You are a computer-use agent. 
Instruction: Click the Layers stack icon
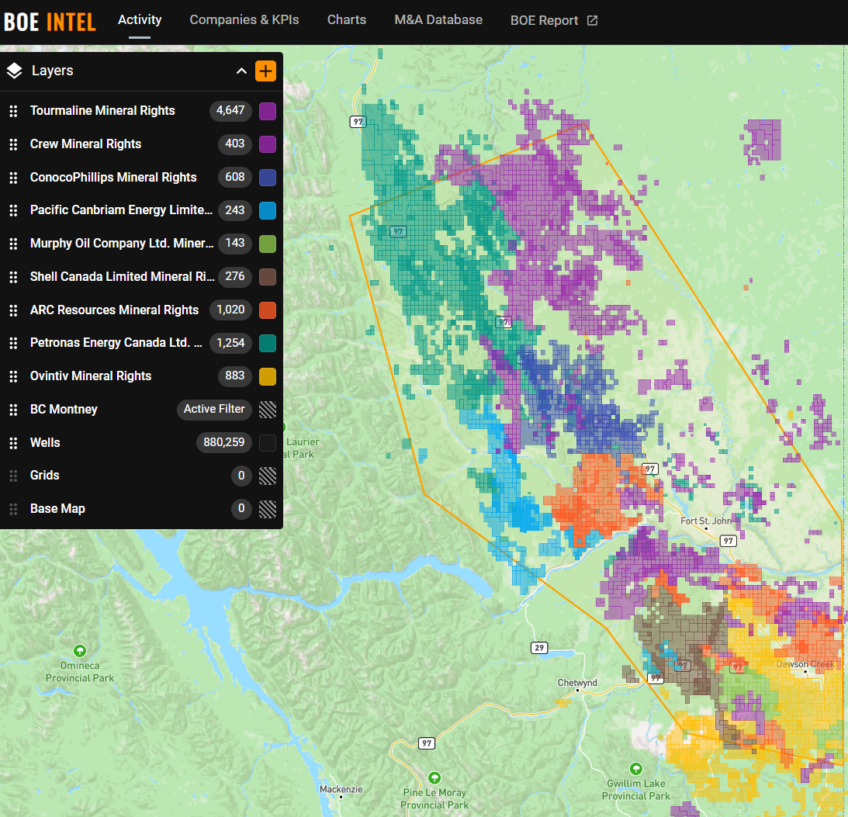(15, 71)
